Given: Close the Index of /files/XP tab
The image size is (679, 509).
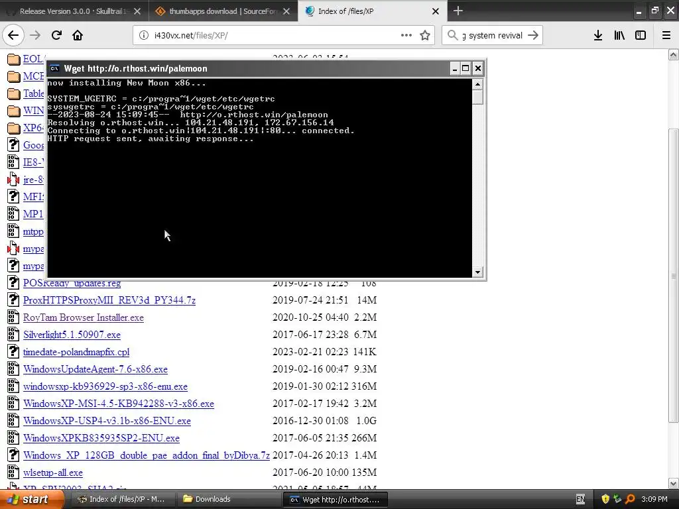Looking at the screenshot, I should click(436, 11).
